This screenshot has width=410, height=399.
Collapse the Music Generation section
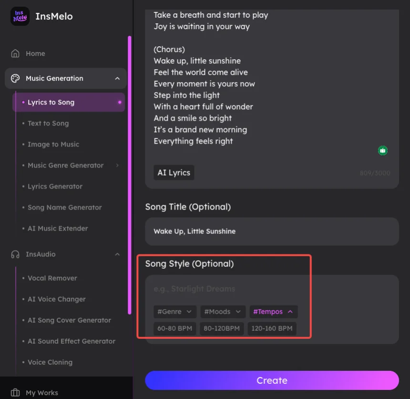pos(117,78)
